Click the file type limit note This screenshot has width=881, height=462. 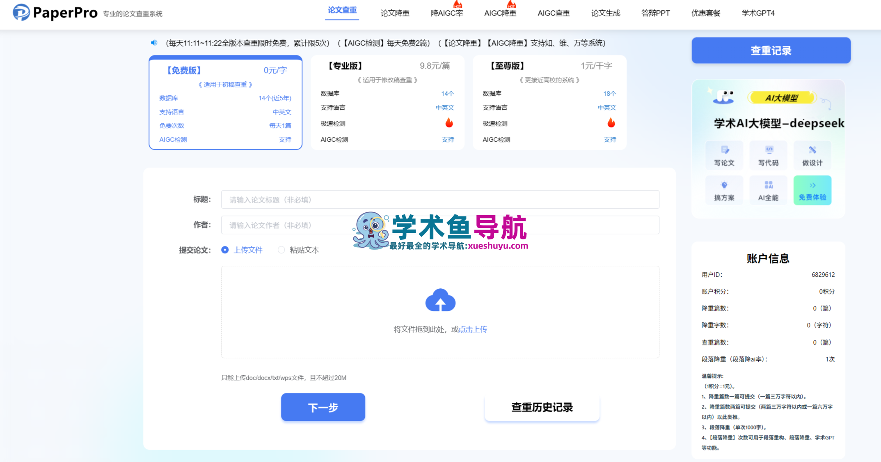[284, 378]
